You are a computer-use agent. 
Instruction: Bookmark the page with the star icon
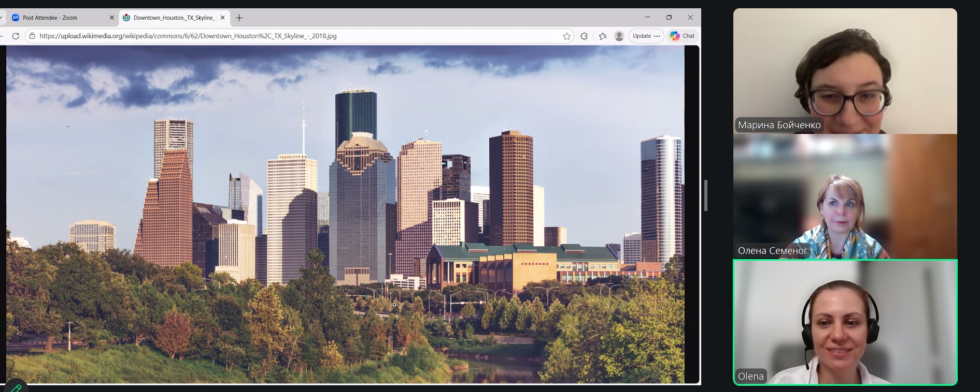[566, 36]
